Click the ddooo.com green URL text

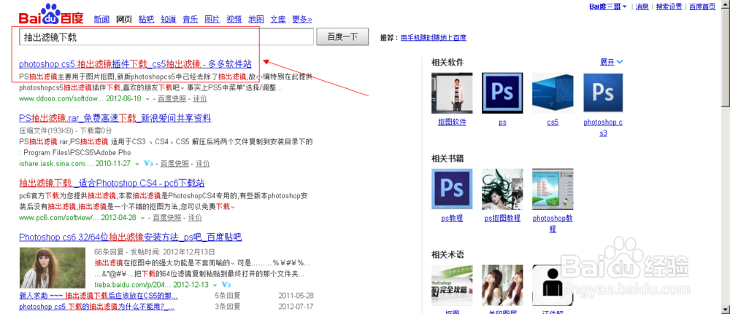coord(61,99)
